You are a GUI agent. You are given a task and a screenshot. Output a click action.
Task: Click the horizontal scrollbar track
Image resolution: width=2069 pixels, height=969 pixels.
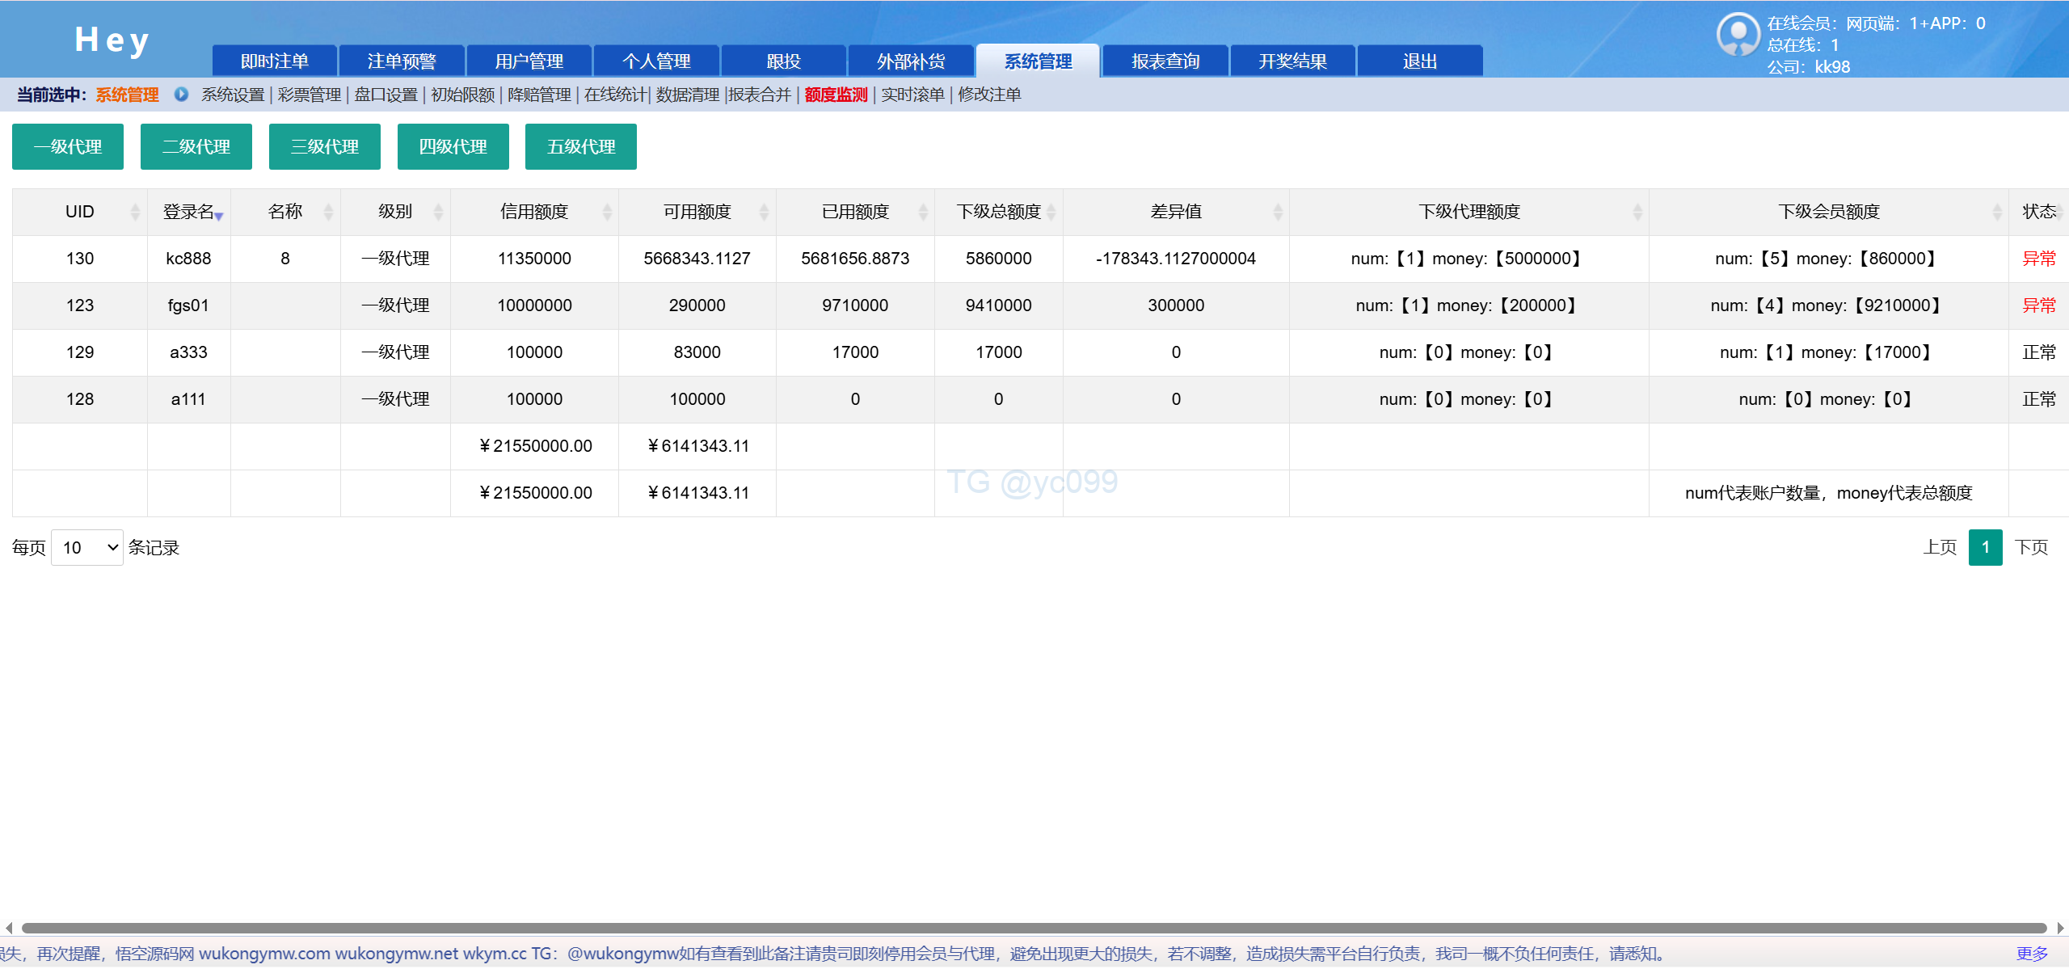pyautogui.click(x=1034, y=928)
